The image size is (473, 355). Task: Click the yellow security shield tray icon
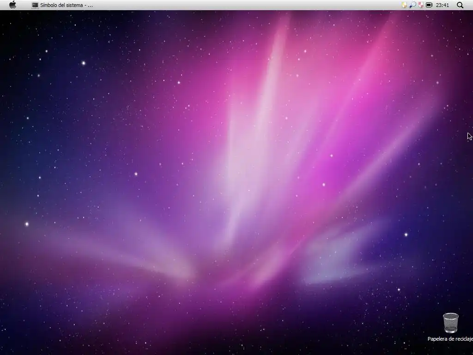pos(404,5)
